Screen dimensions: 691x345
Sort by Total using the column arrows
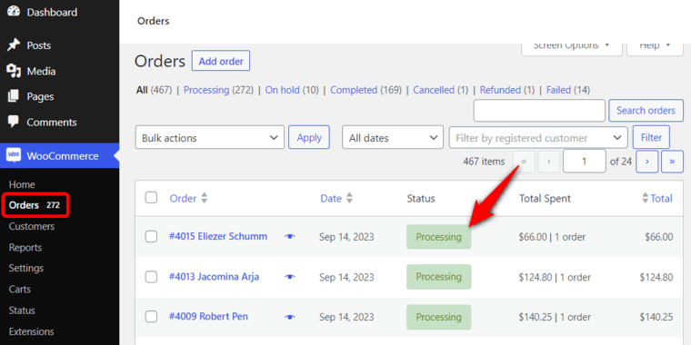point(646,199)
